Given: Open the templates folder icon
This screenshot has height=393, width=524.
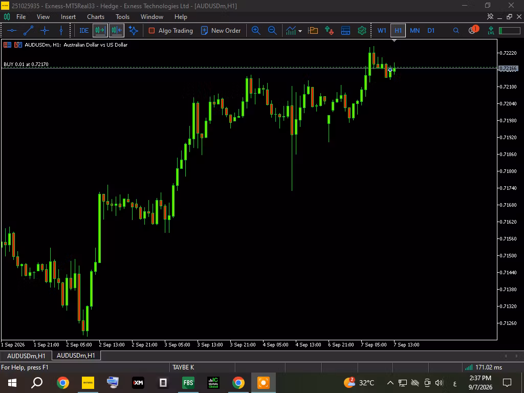Looking at the screenshot, I should point(313,30).
